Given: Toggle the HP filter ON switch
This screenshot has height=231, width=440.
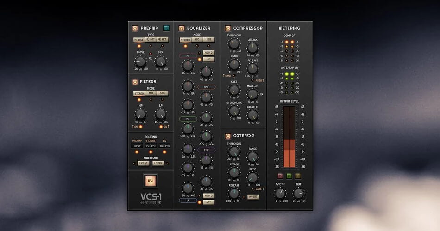Looking at the screenshot, I should pos(141,127).
